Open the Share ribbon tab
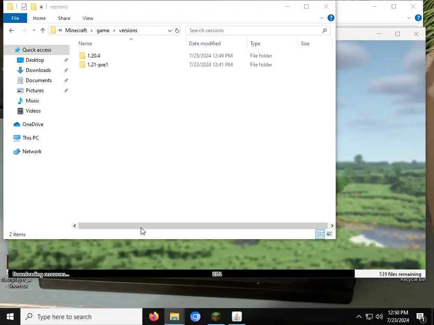434x325 pixels. coord(64,18)
